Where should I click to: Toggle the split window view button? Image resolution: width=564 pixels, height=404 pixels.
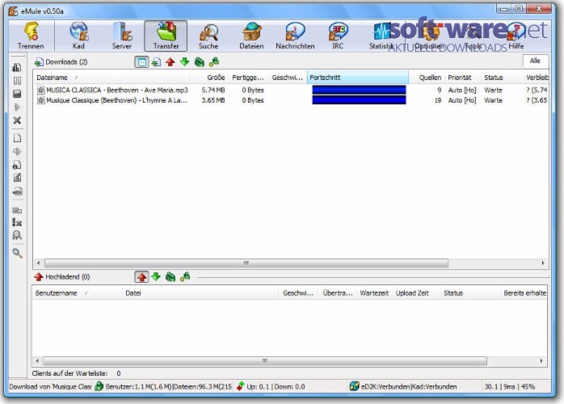point(141,62)
